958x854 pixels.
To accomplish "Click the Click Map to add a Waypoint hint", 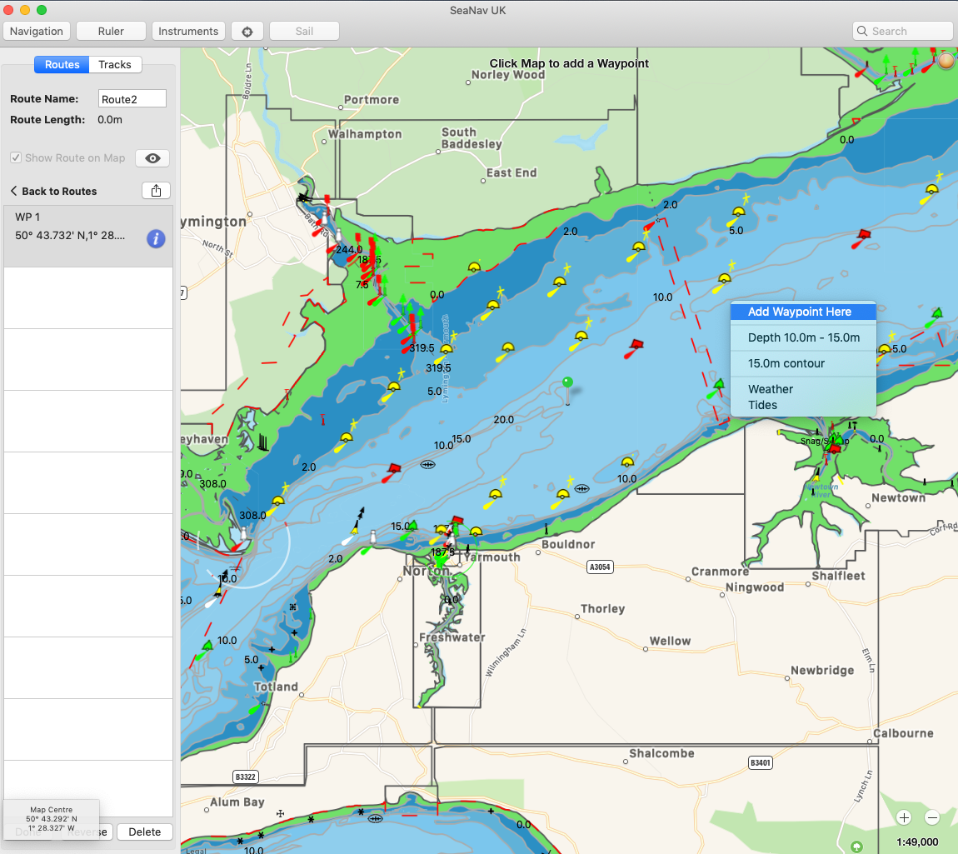I will tap(569, 63).
